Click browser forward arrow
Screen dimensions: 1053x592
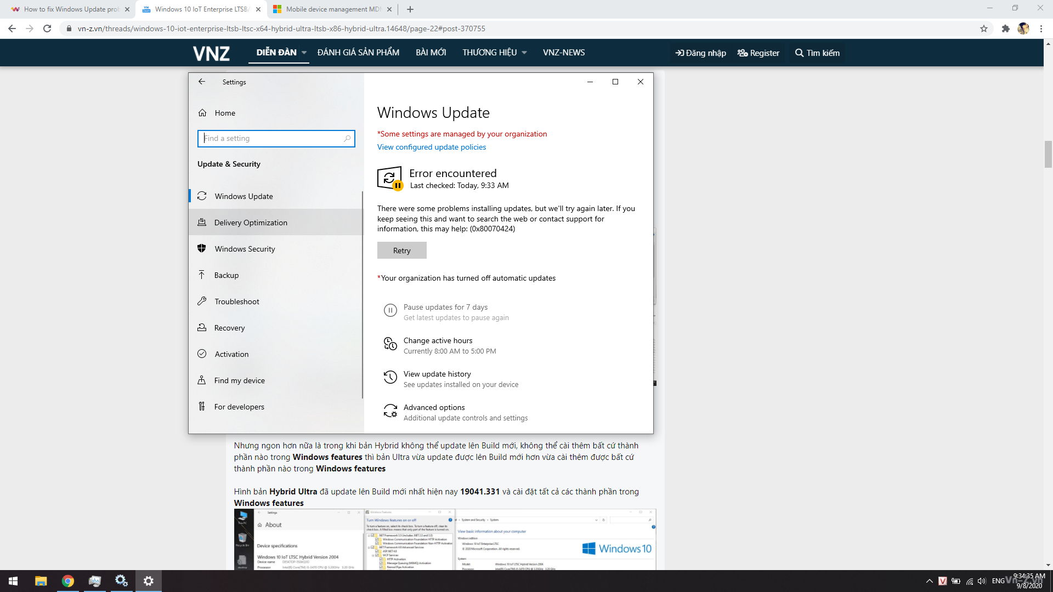click(30, 29)
